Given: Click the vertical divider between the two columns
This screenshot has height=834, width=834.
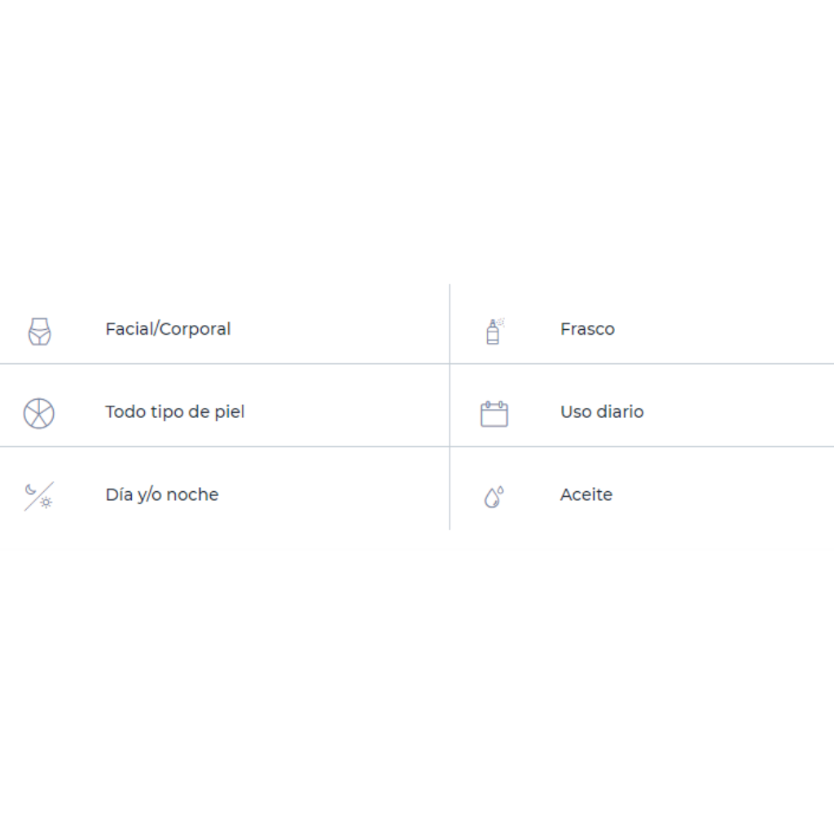Looking at the screenshot, I should 450,407.
